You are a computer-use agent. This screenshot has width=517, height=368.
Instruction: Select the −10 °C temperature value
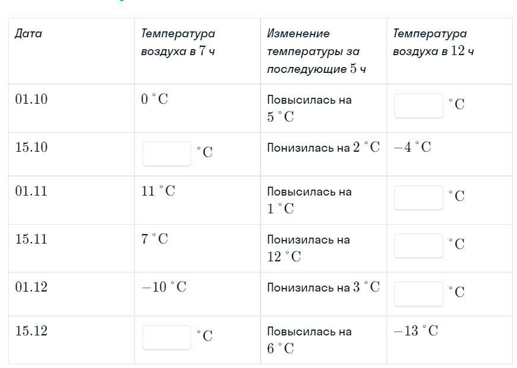point(164,287)
